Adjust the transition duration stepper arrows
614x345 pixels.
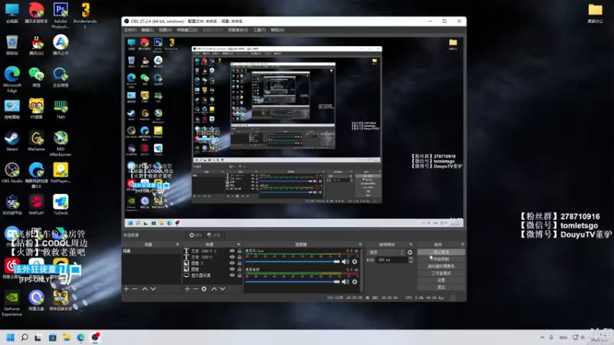click(411, 260)
